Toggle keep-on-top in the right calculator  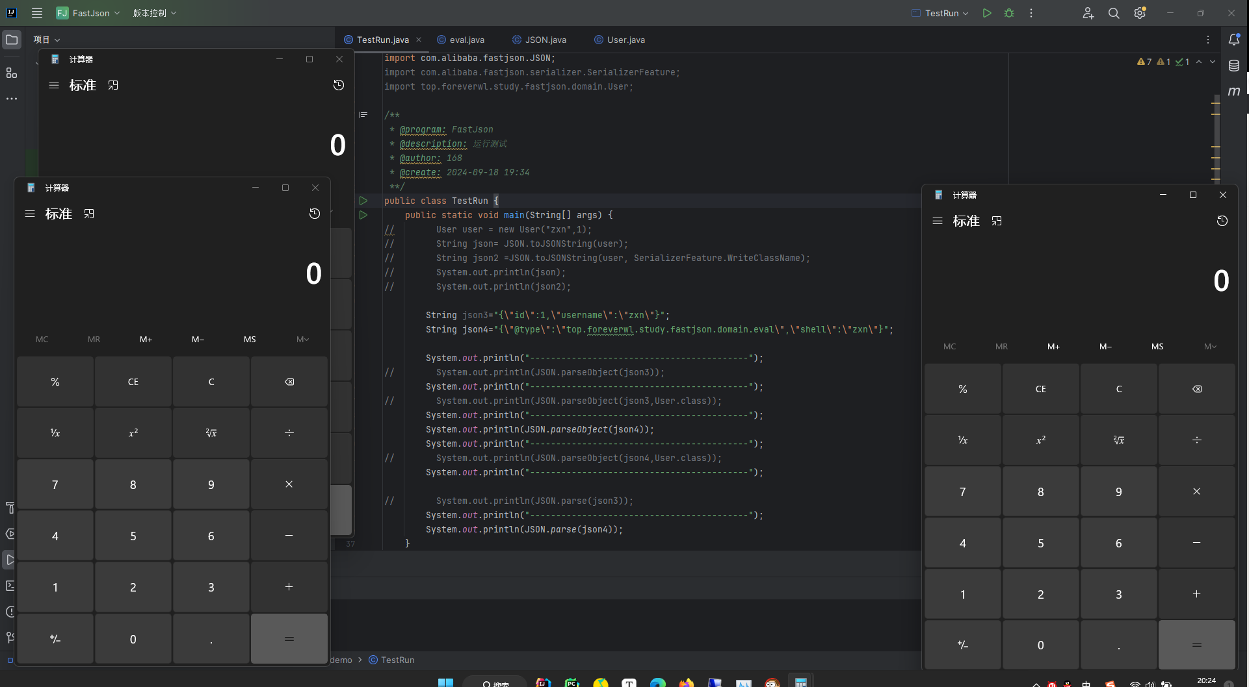[x=997, y=221]
